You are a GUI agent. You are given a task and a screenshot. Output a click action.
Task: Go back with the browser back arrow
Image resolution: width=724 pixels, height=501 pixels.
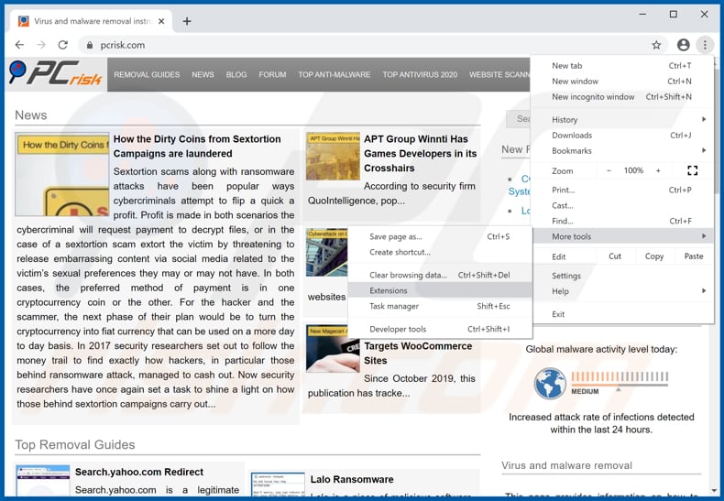click(x=19, y=45)
